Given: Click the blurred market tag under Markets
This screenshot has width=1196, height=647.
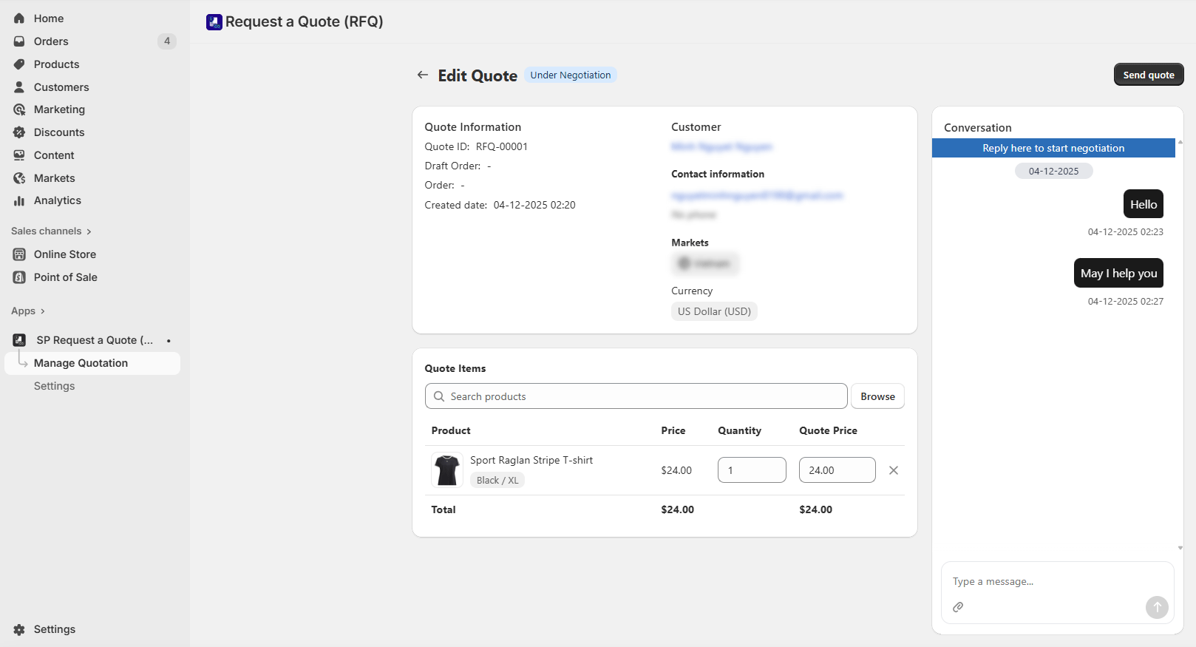Looking at the screenshot, I should (705, 263).
